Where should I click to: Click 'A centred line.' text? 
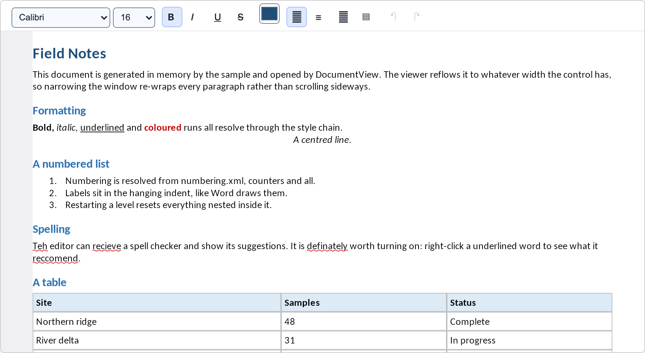click(322, 140)
